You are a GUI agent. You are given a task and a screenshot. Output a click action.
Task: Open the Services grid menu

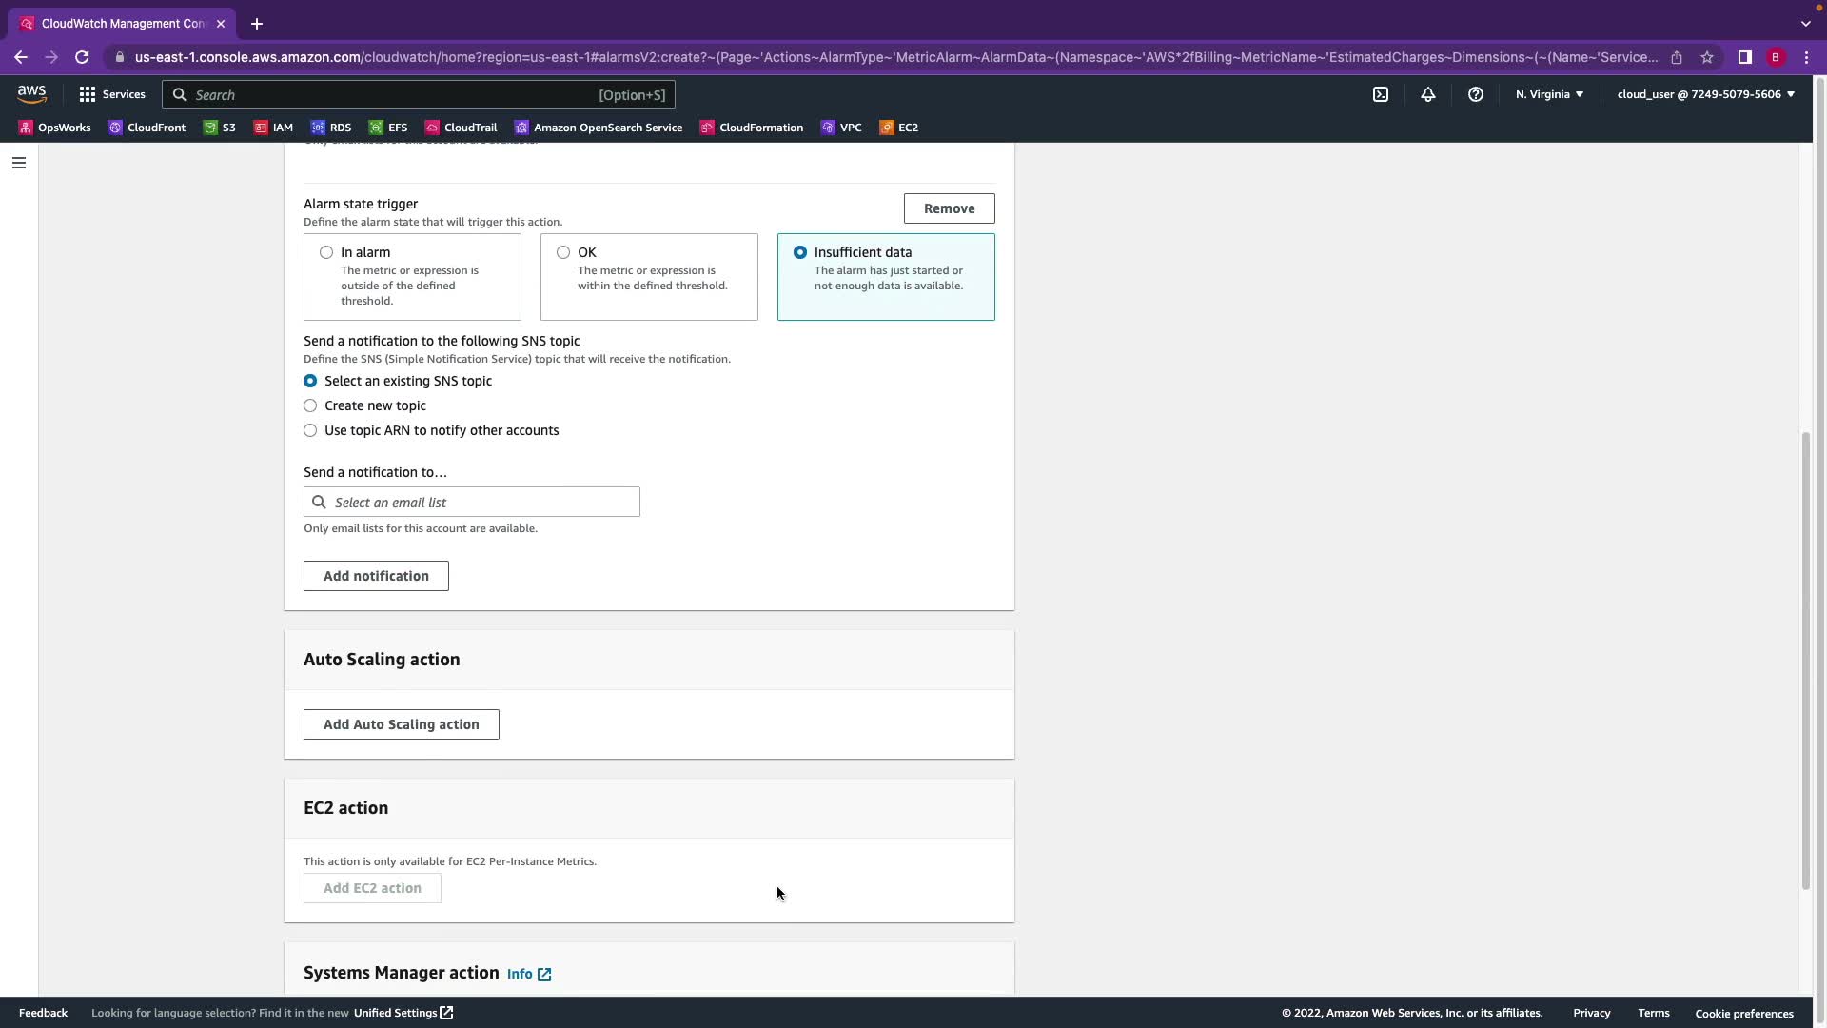click(x=112, y=94)
